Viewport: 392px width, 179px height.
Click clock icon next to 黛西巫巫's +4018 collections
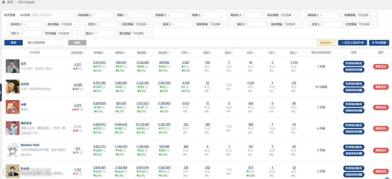tap(147, 129)
